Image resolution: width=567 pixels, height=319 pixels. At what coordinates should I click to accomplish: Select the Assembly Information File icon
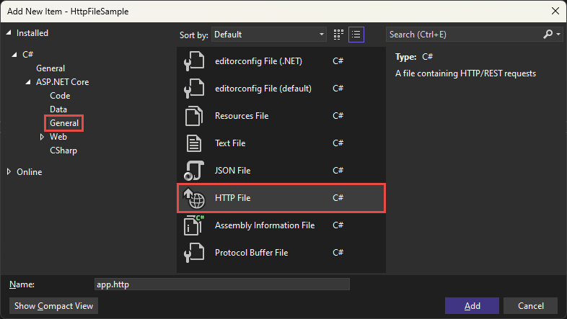click(x=194, y=225)
